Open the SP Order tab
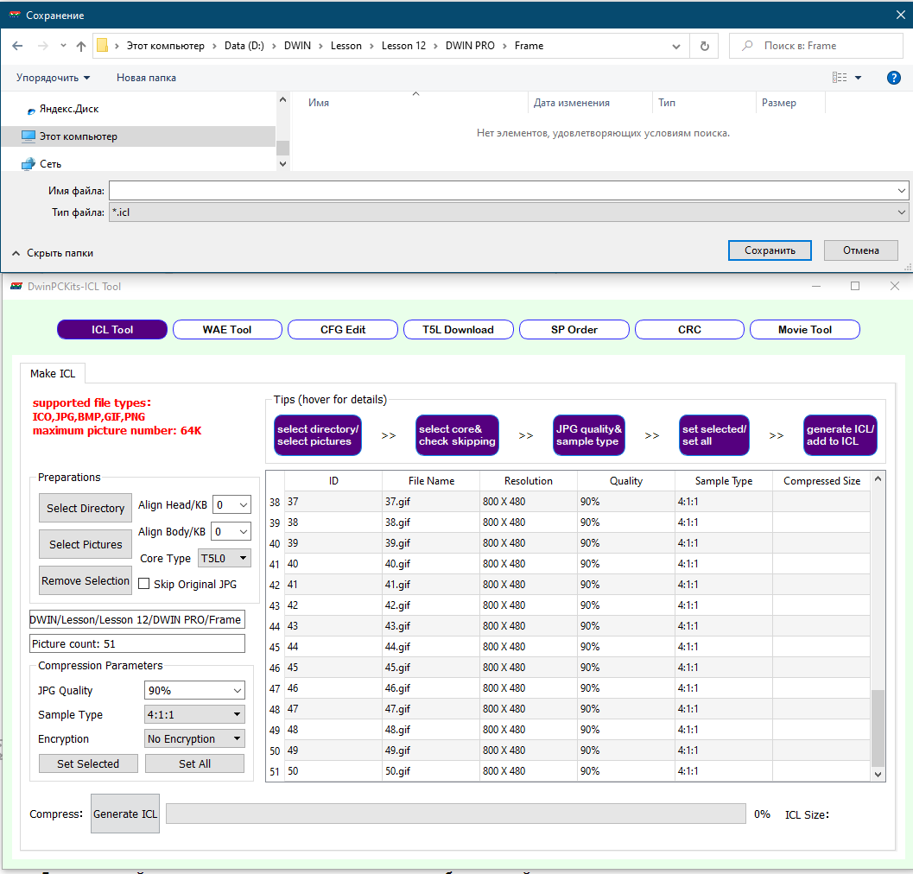The image size is (913, 874). point(574,330)
